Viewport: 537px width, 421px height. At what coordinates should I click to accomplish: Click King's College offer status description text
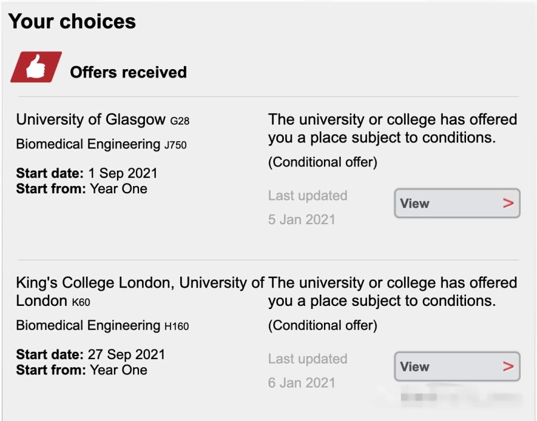pos(393,292)
